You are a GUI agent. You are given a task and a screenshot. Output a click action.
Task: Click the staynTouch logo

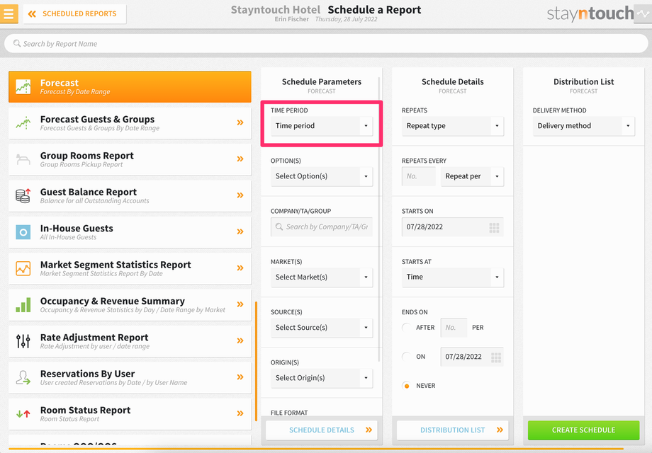590,13
